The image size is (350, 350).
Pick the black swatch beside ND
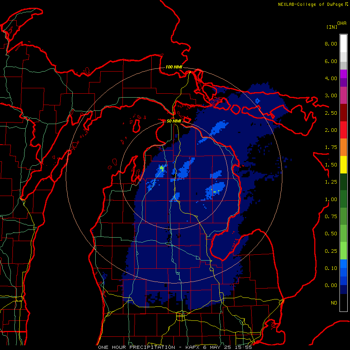pyautogui.click(x=343, y=303)
